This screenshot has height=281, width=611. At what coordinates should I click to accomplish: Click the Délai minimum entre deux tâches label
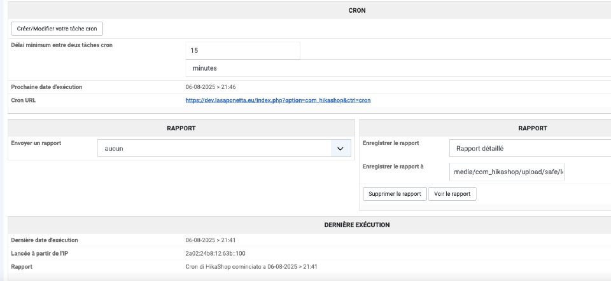(62, 45)
